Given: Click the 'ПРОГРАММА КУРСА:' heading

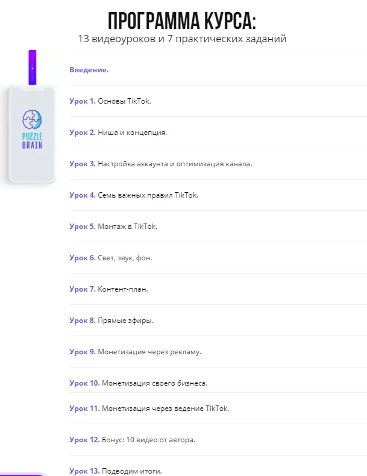Looking at the screenshot, I should [x=182, y=22].
